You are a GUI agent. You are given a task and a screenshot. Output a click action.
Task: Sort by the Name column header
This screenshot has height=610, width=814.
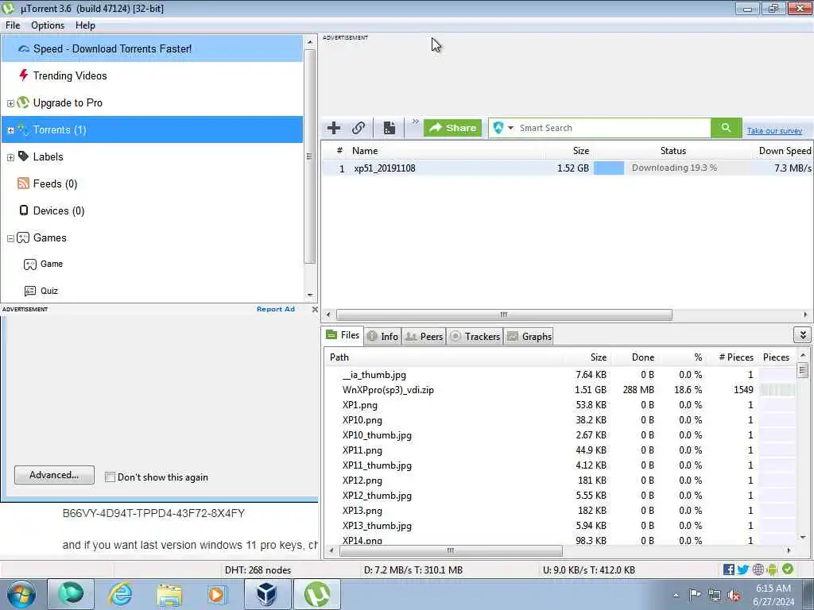[365, 151]
